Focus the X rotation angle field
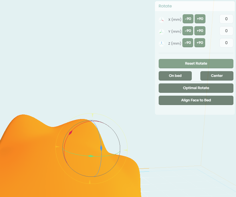 226,19
